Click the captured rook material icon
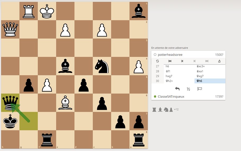 154,109
